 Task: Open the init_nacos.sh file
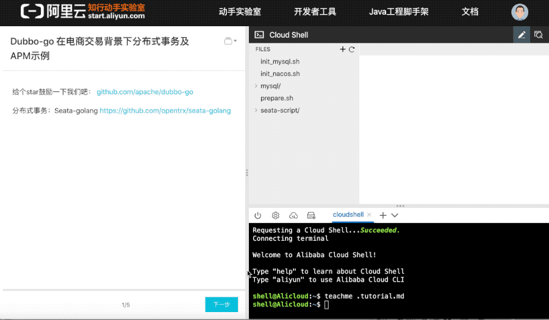280,74
